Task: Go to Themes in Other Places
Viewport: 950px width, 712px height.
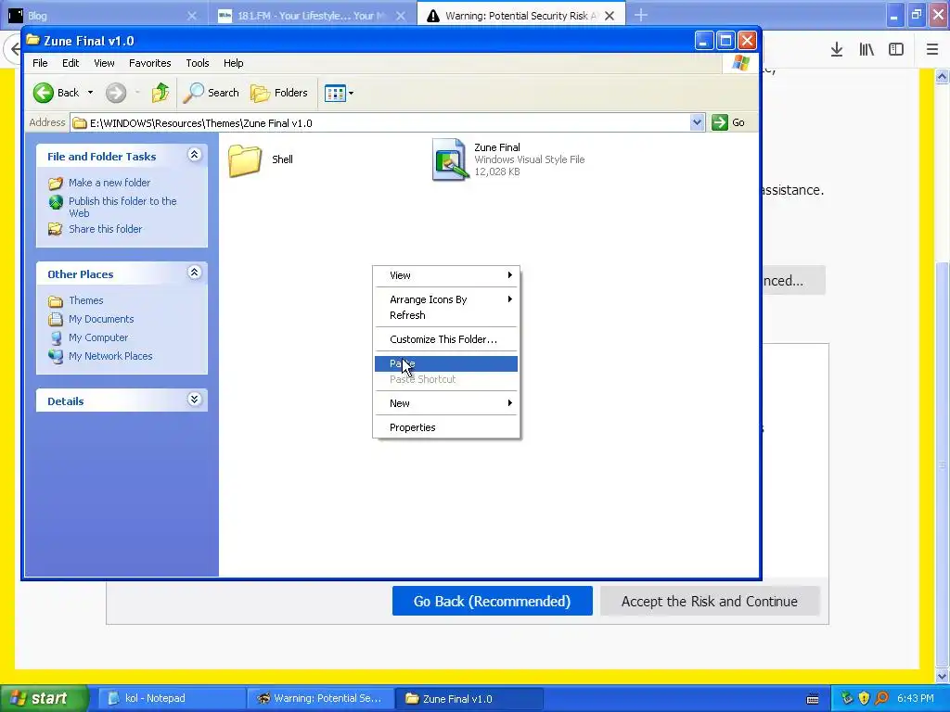Action: (x=85, y=300)
